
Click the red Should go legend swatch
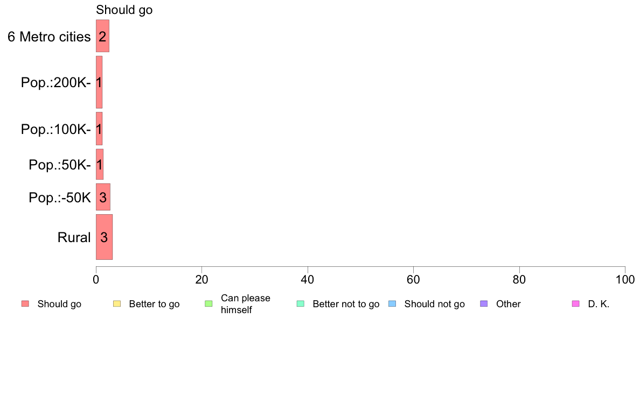25,304
